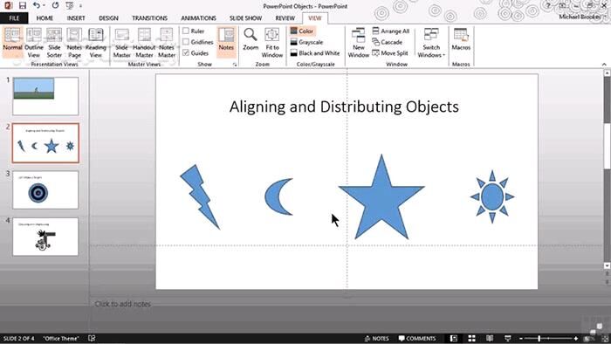The width and height of the screenshot is (611, 344).
Task: Click to add notes field
Action: tap(123, 304)
